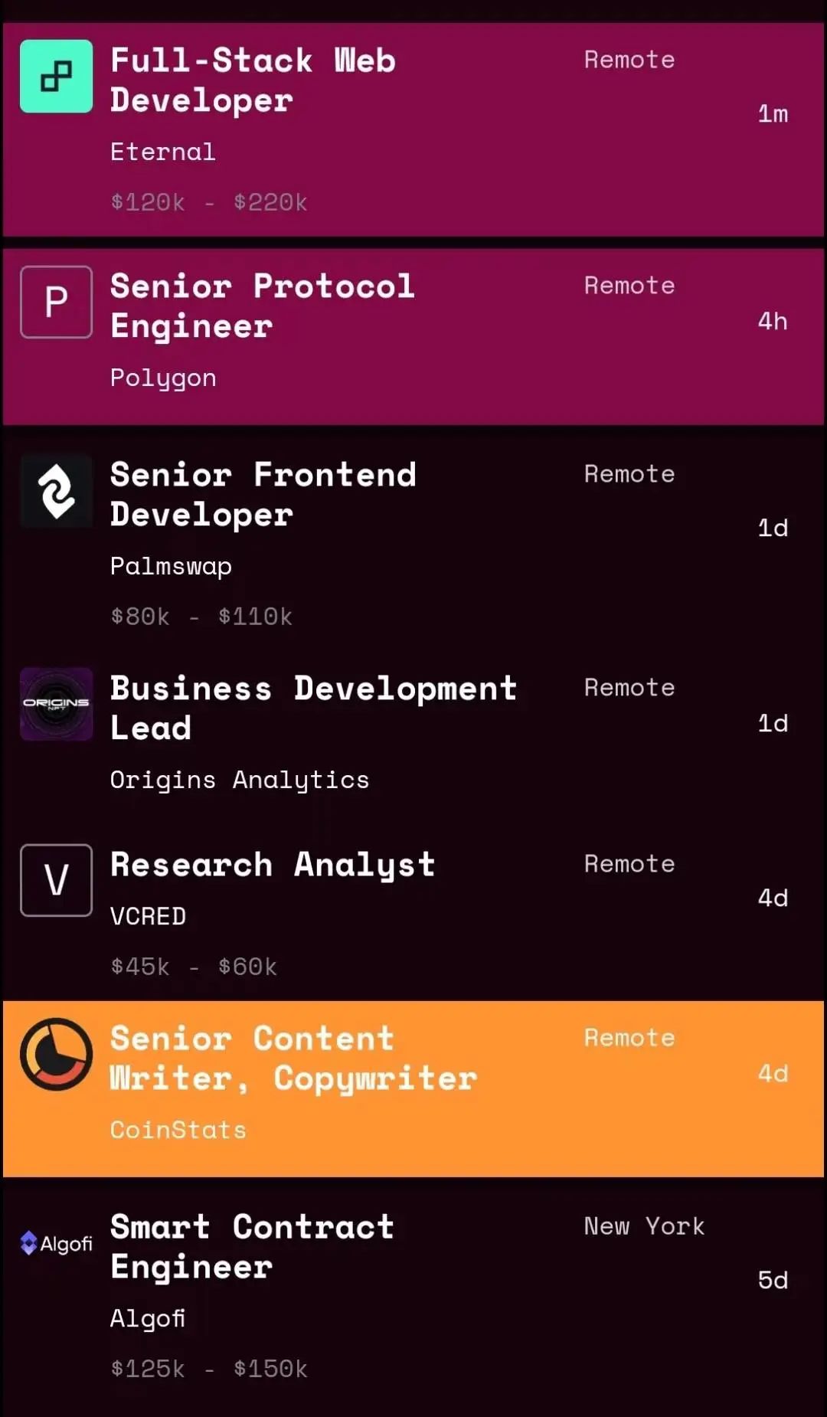Screen dimensions: 827x1417
Task: Open the Senior Protocol Engineer listing
Action: pyautogui.click(x=262, y=306)
